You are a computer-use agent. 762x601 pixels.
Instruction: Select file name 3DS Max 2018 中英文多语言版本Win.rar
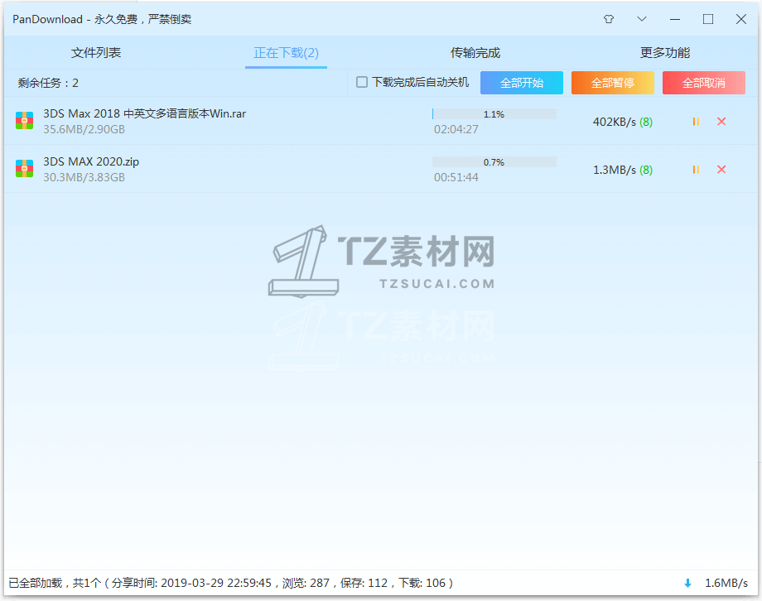(144, 113)
